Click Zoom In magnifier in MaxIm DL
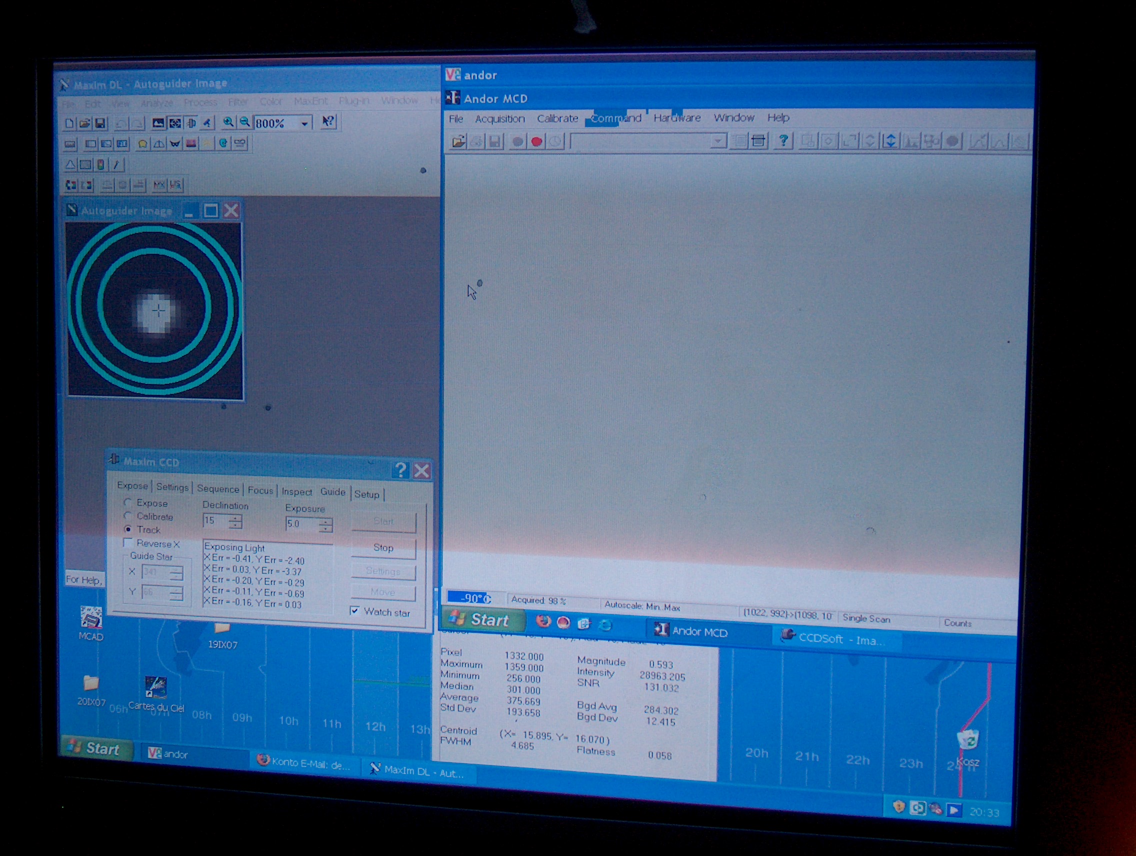Viewport: 1136px width, 856px height. (x=228, y=122)
